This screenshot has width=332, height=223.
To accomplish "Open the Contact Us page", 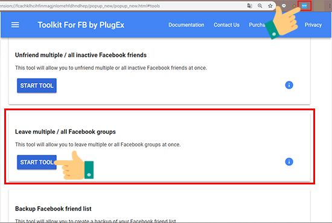I will [226, 25].
